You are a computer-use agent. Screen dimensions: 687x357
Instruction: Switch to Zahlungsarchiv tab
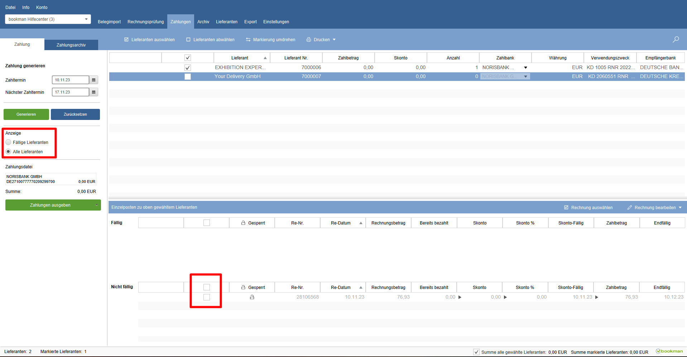point(71,45)
